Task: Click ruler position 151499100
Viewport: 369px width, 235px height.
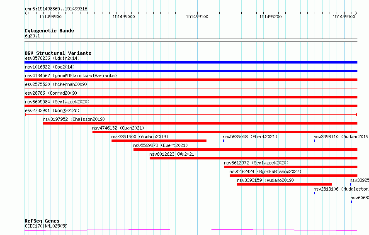Action: pyautogui.click(x=197, y=17)
